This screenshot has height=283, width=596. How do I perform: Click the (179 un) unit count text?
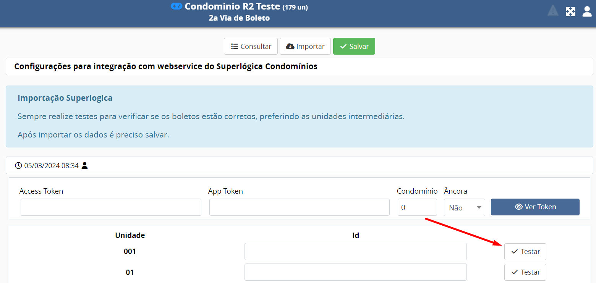(295, 7)
